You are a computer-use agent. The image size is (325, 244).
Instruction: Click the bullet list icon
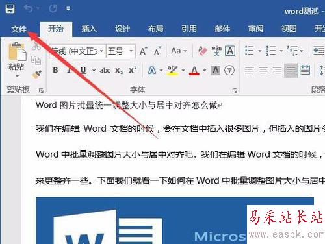[x=249, y=51]
